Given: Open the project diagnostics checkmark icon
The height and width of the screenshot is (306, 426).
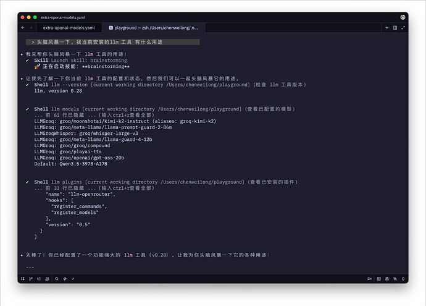Looking at the screenshot, I should coord(73,279).
